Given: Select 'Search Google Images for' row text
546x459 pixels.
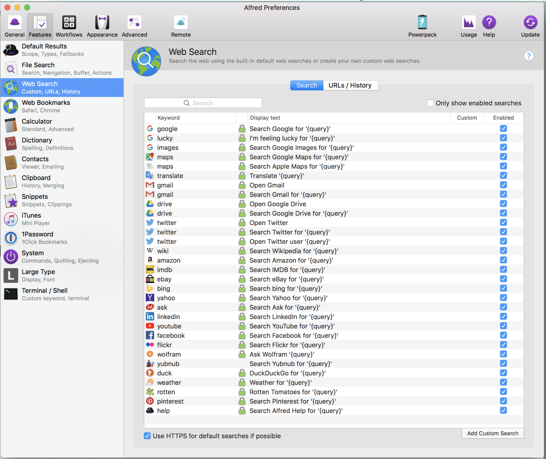Looking at the screenshot, I should point(301,148).
